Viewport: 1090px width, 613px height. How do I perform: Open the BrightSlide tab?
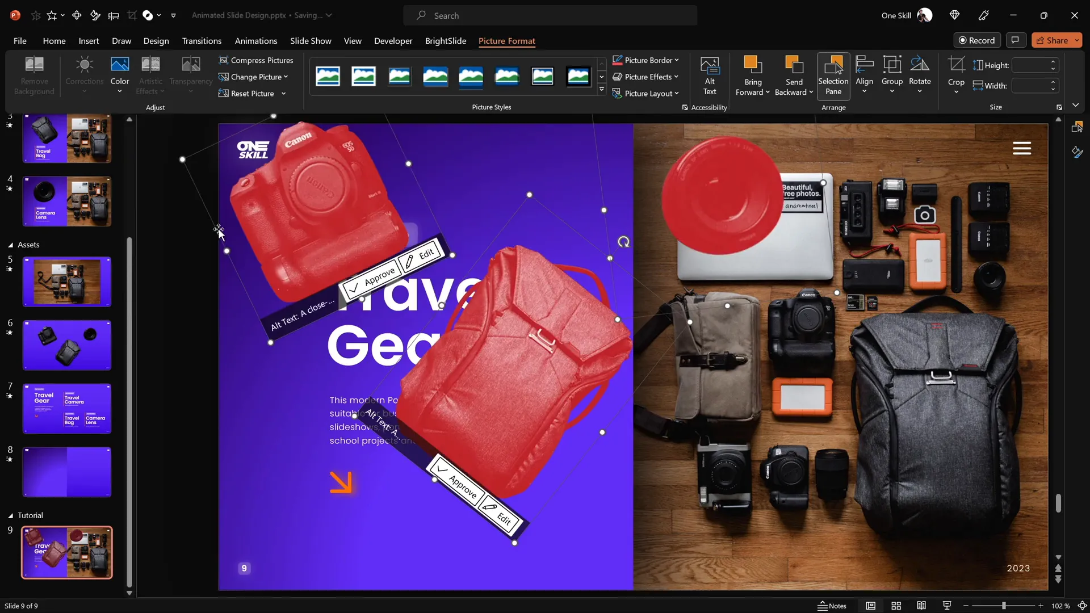(445, 41)
